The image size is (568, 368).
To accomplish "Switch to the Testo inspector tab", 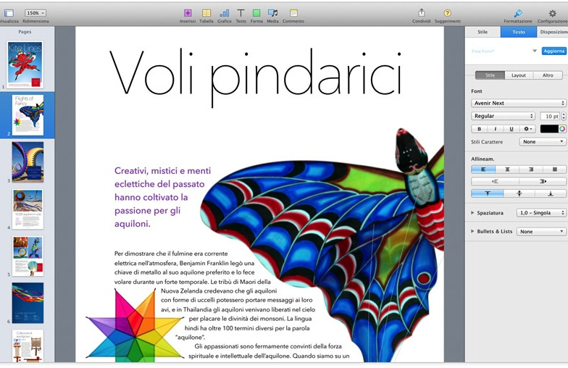I will point(519,32).
